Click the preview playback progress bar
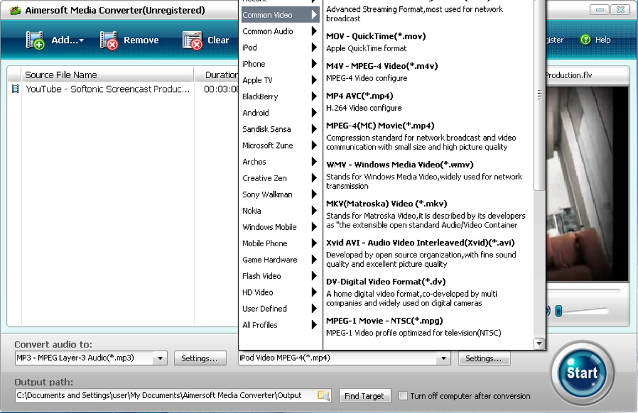This screenshot has height=413, width=638. 583,291
